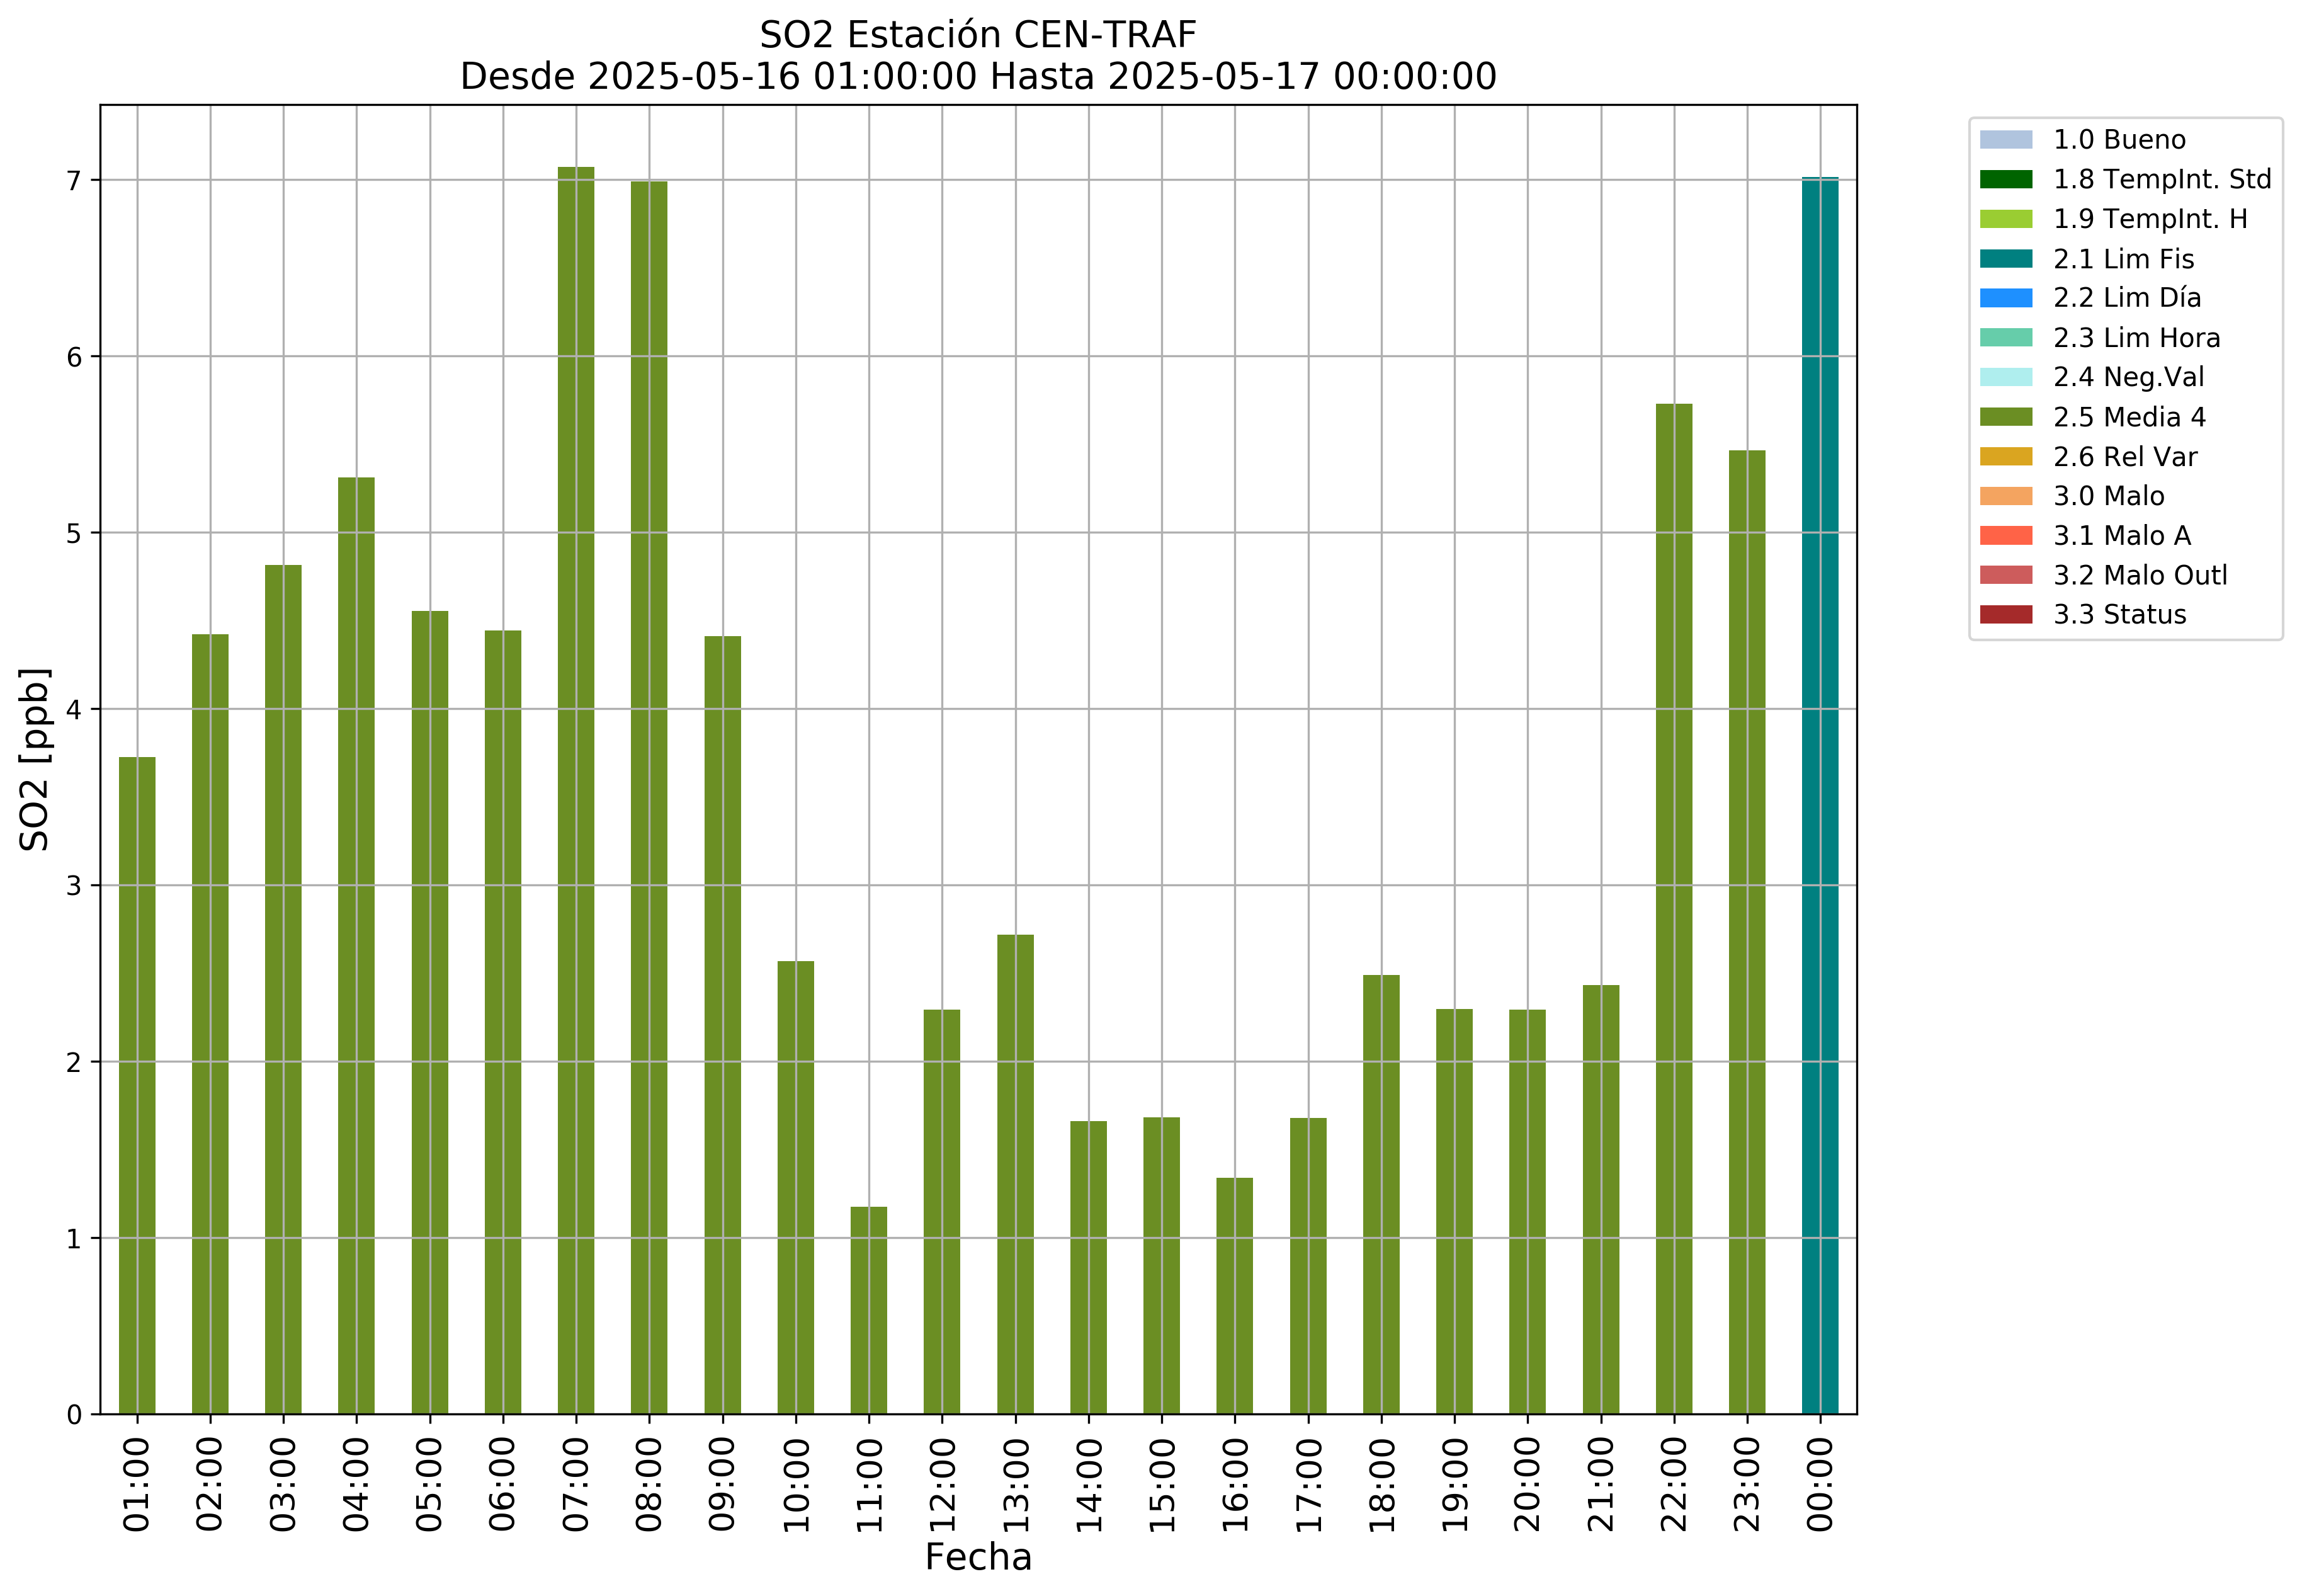Screen dimensions: 2302x1596
Task: Click the y-axis tick label '5'
Action: coord(74,533)
